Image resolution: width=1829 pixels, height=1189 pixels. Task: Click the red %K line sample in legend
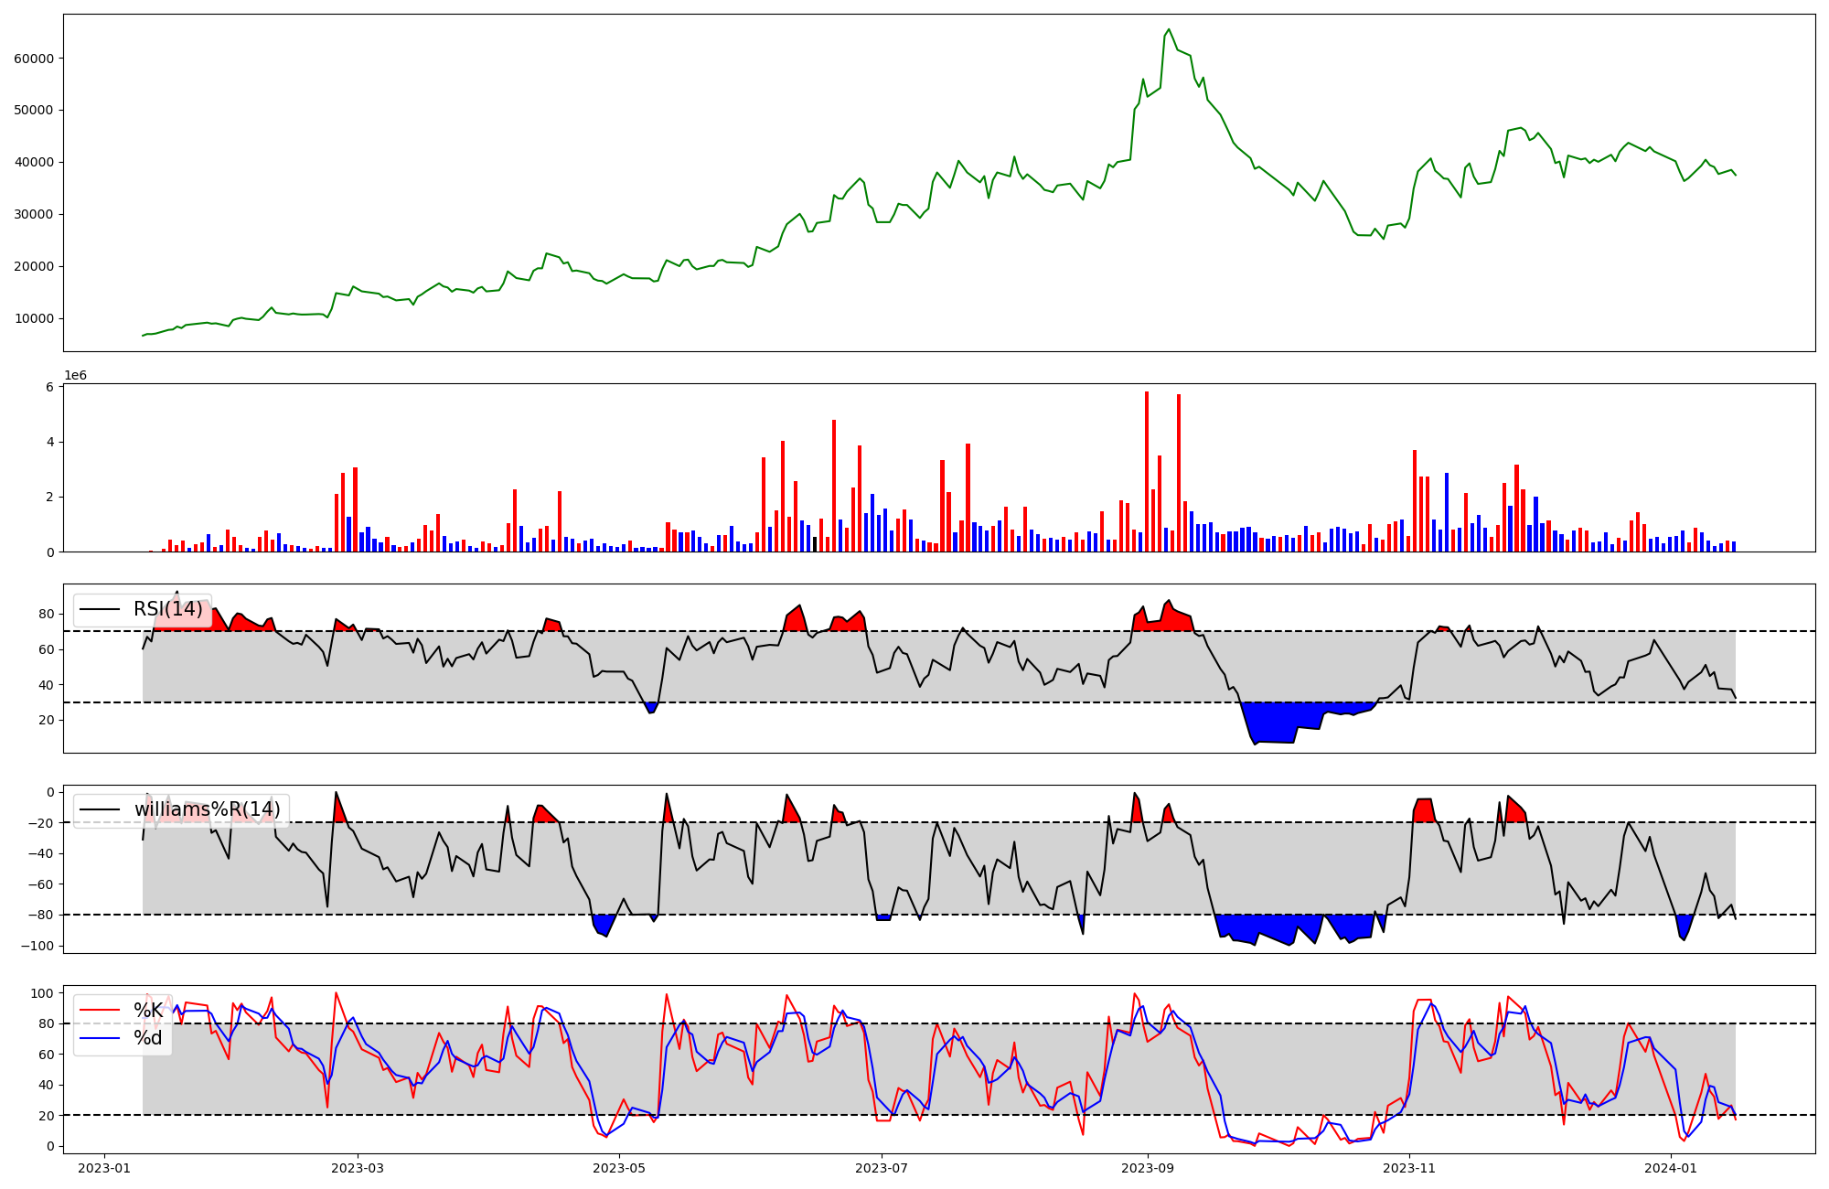[100, 1011]
